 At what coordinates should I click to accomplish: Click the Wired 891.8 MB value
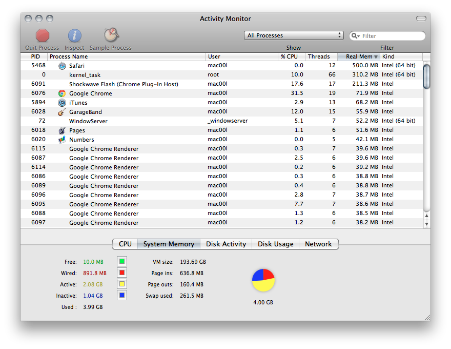click(95, 273)
